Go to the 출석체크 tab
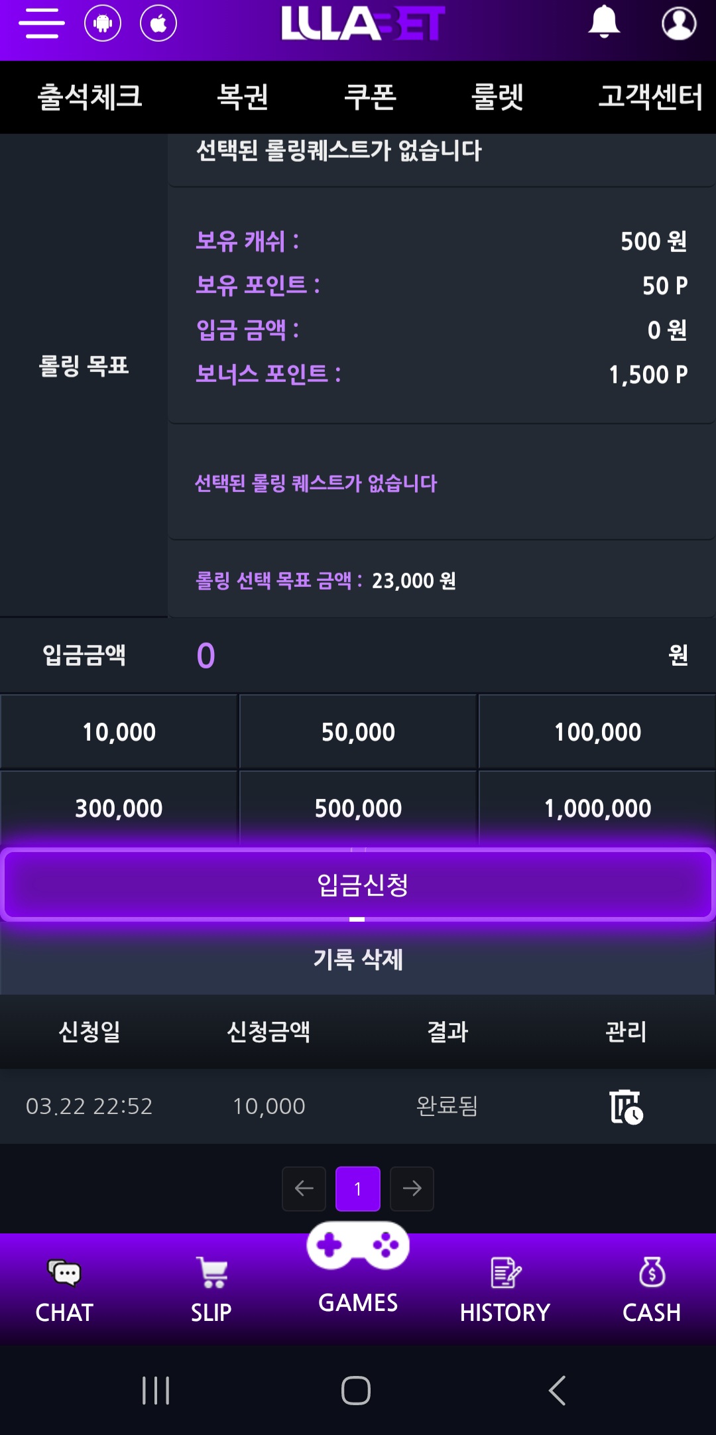This screenshot has width=716, height=1435. pos(89,97)
